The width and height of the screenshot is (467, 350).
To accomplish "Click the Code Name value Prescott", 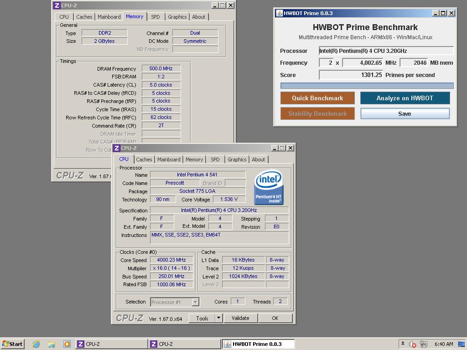I will point(175,183).
